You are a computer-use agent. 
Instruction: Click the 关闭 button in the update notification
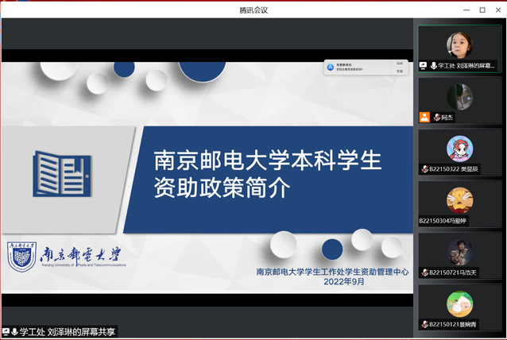coord(399,63)
